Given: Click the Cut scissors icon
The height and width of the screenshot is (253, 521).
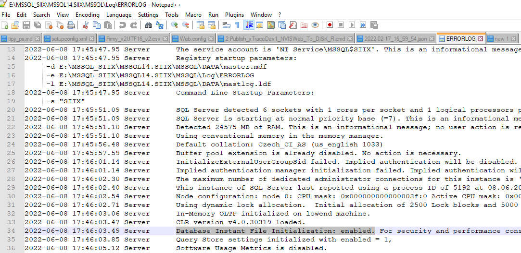Looking at the screenshot, I should point(86,25).
